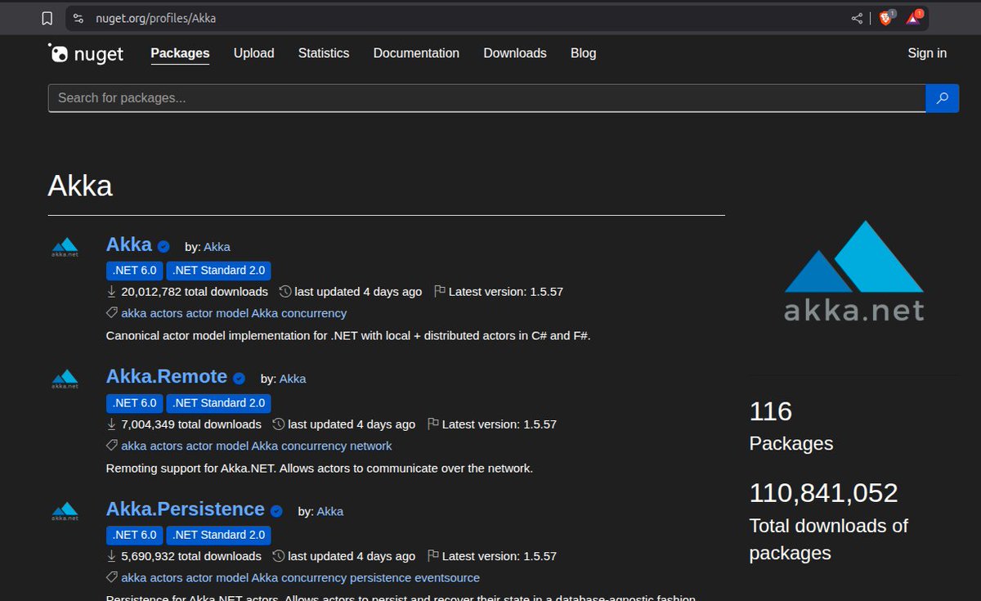This screenshot has width=981, height=601.
Task: Click the Akka author link on Akka.Persistence
Action: pyautogui.click(x=330, y=512)
